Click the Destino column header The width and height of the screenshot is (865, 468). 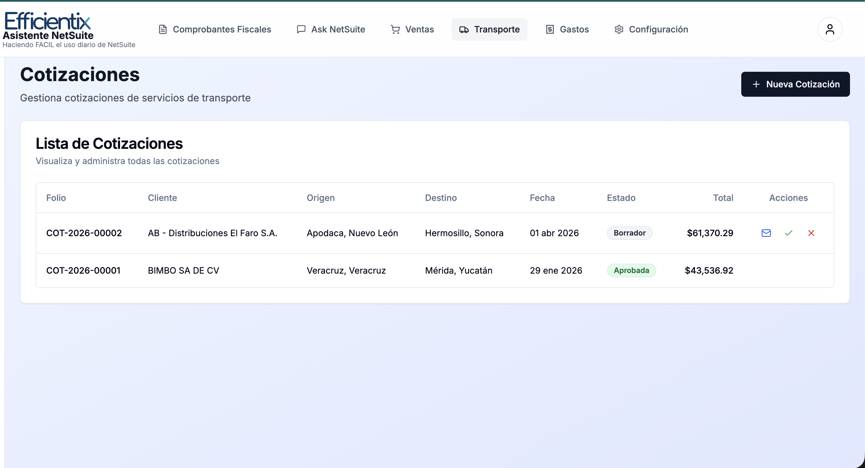[x=441, y=198]
